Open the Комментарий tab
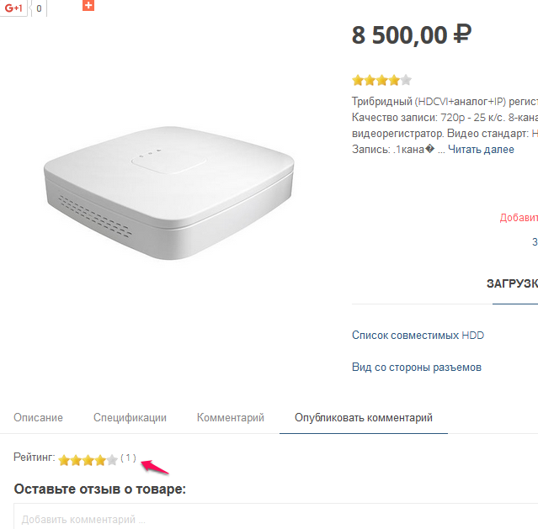 (231, 418)
